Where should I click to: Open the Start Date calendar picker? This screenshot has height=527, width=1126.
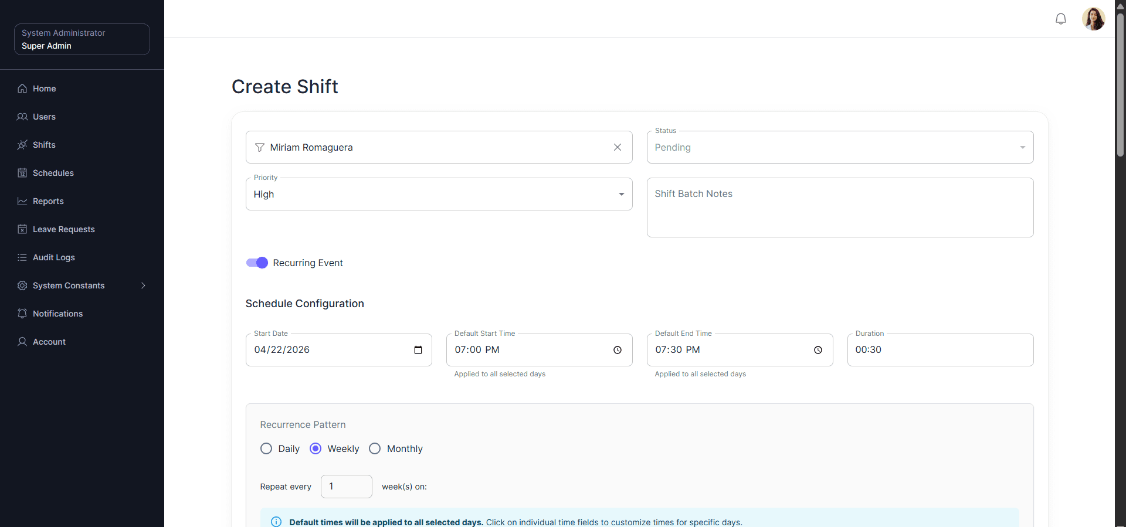coord(418,350)
